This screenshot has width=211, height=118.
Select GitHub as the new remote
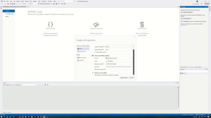pyautogui.click(x=83, y=49)
